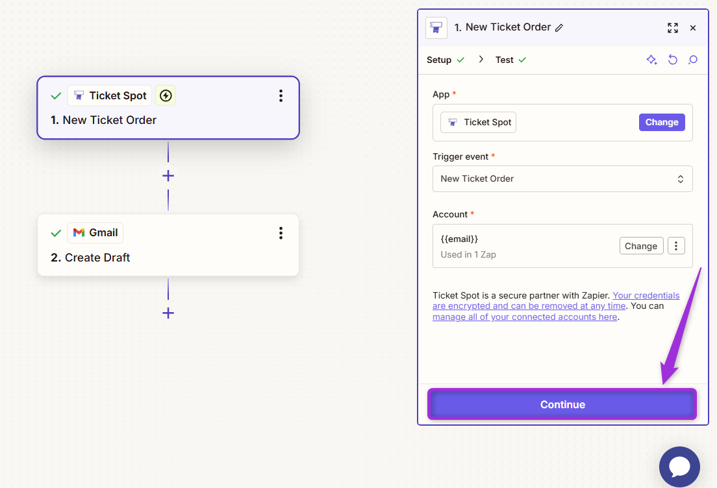Select the Create Draft step card
Image resolution: width=717 pixels, height=488 pixels.
[x=168, y=245]
